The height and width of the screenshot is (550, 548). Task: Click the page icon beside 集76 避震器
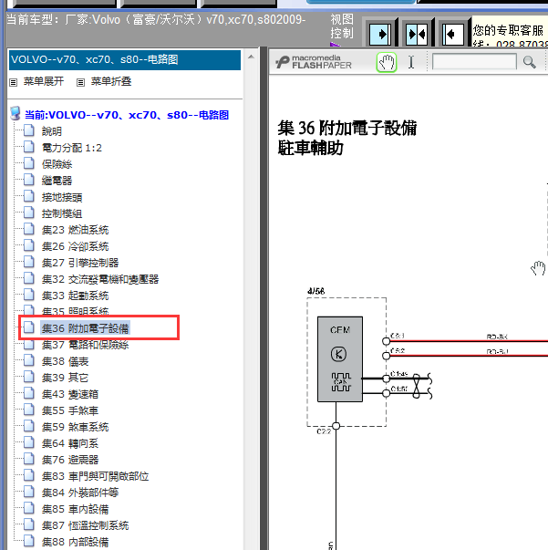[x=29, y=459]
